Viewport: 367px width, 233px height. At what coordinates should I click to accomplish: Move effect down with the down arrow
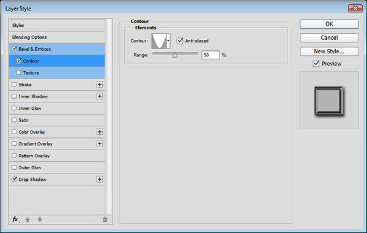(40, 220)
